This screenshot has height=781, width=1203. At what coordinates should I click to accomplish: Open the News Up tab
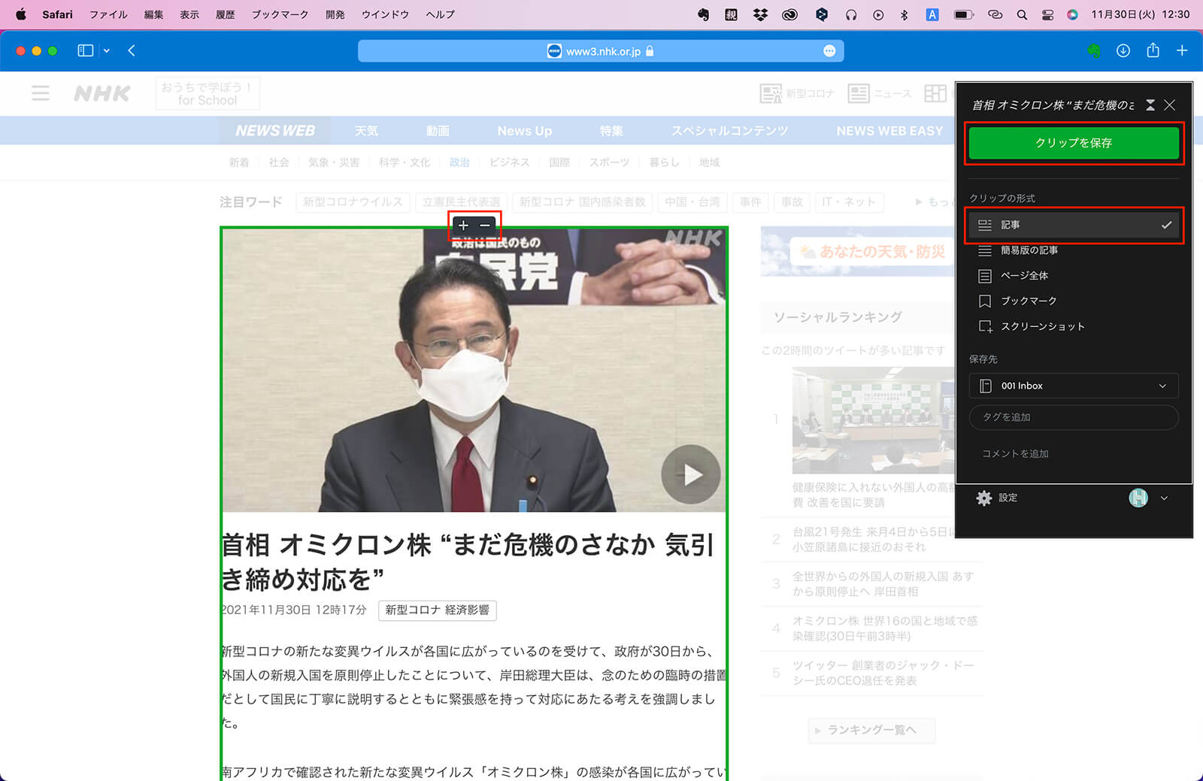coord(525,131)
